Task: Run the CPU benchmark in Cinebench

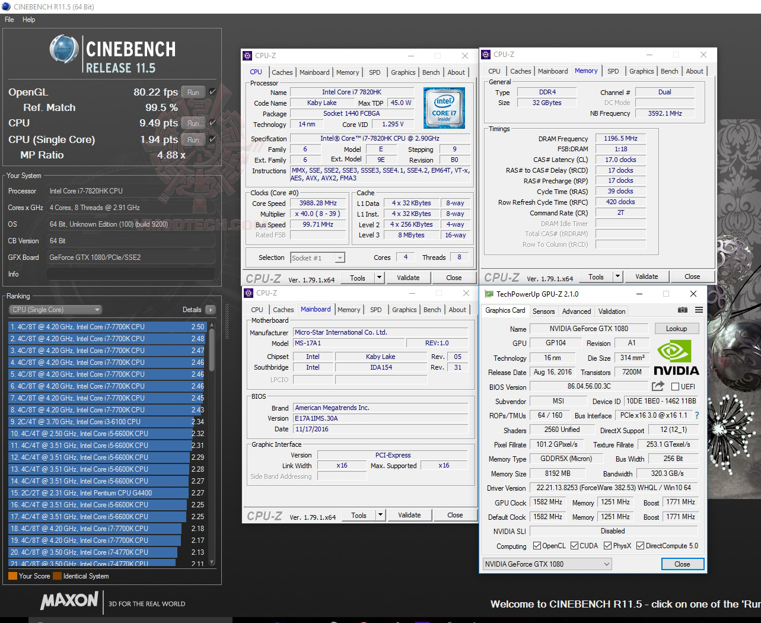Action: click(x=193, y=123)
